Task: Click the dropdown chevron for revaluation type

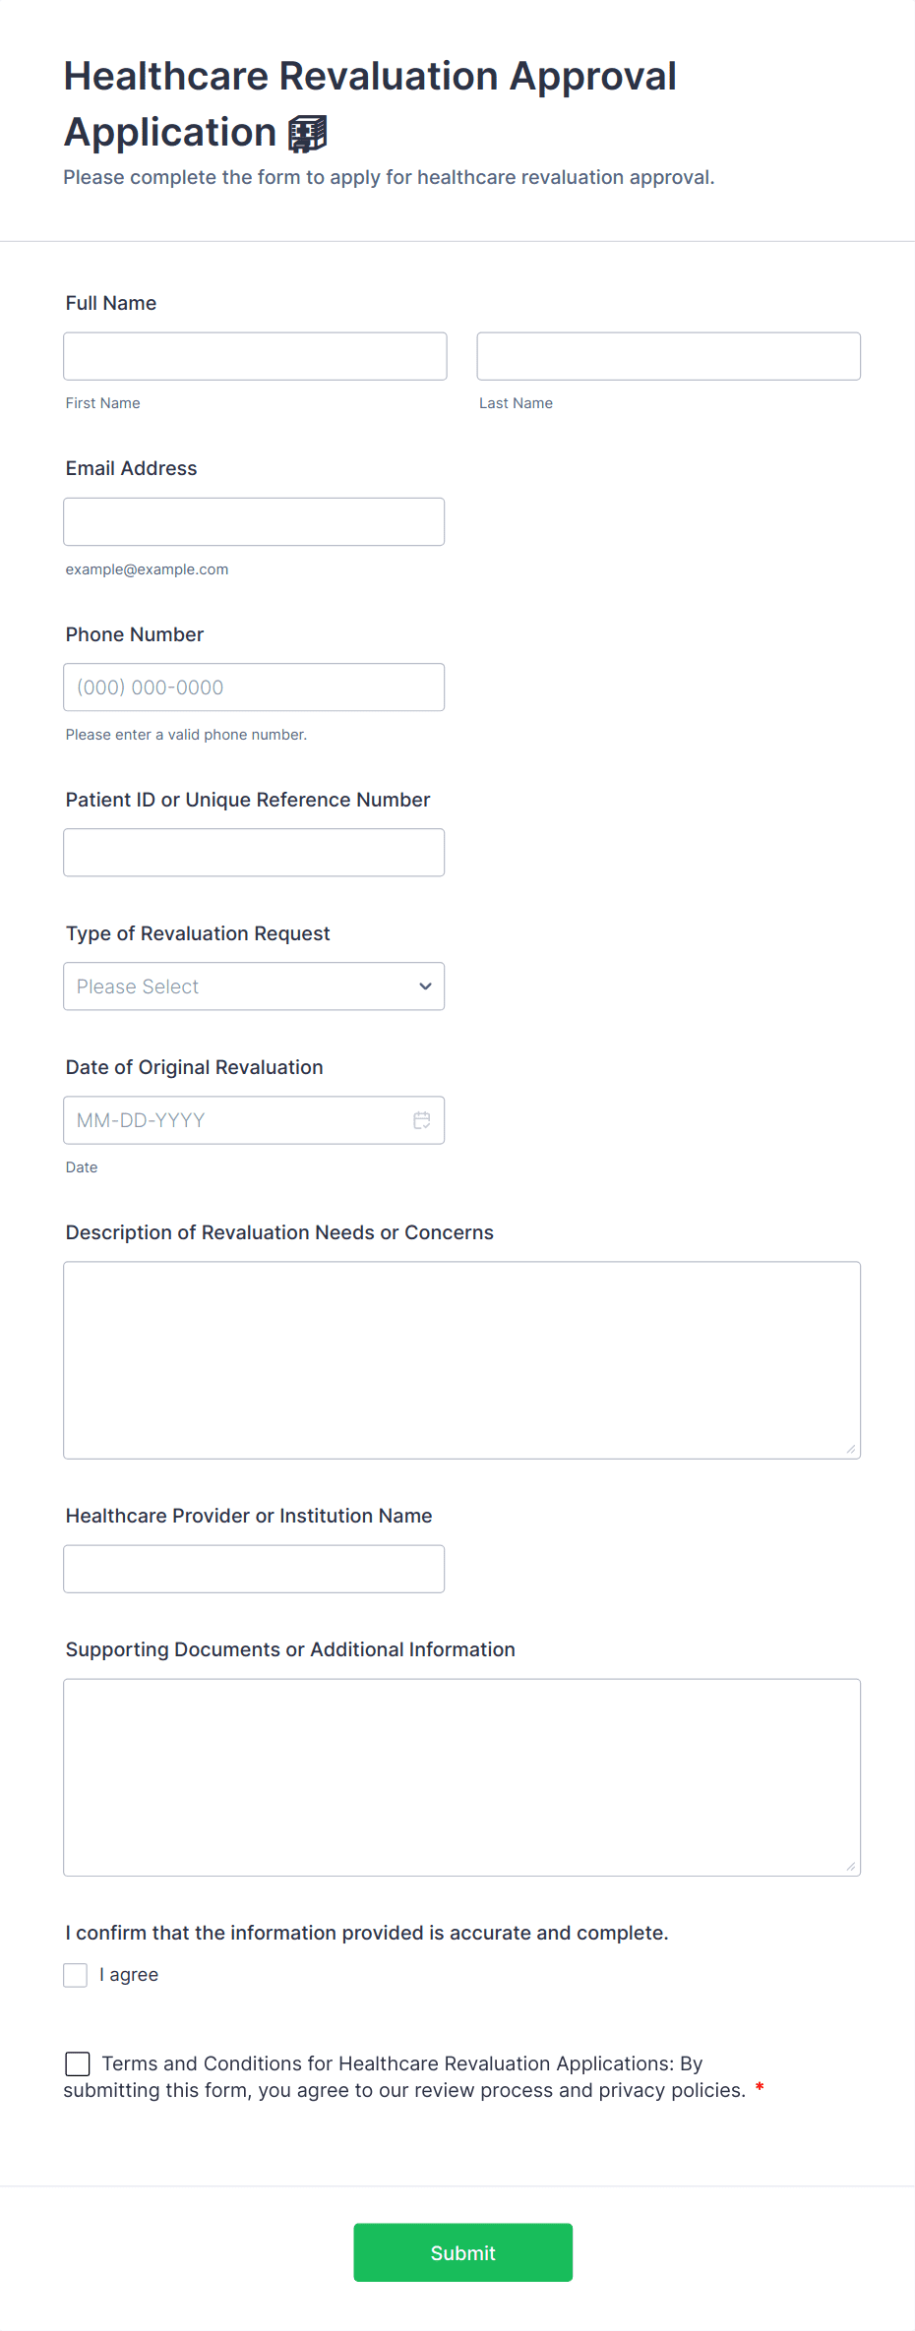Action: click(425, 986)
